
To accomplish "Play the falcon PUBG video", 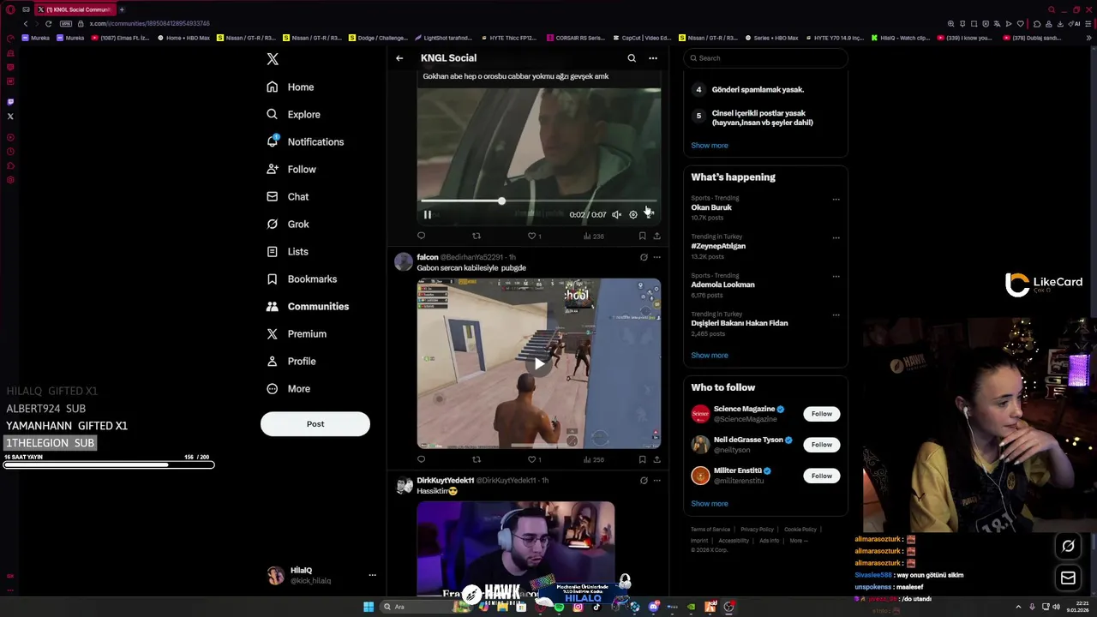I will pyautogui.click(x=539, y=363).
